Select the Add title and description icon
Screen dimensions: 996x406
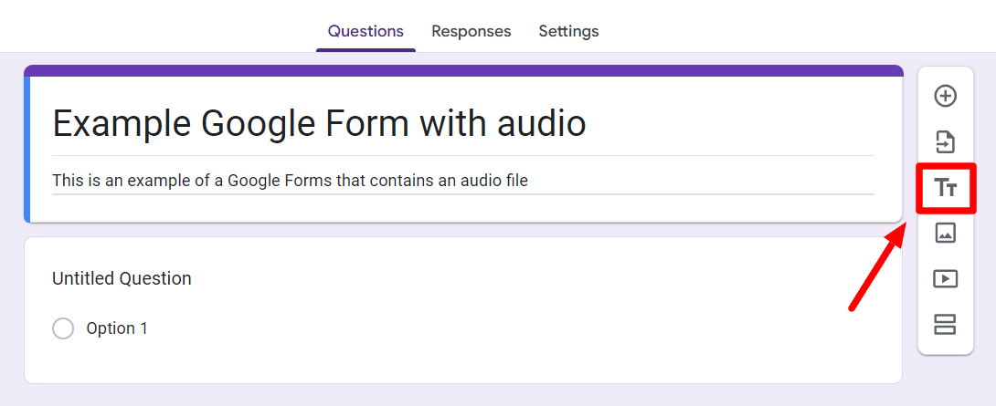click(x=945, y=188)
